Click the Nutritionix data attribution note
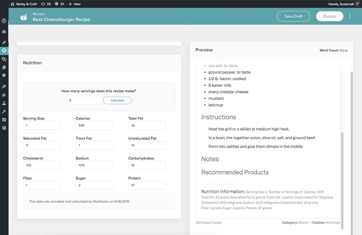The image size is (362, 235). click(x=79, y=202)
